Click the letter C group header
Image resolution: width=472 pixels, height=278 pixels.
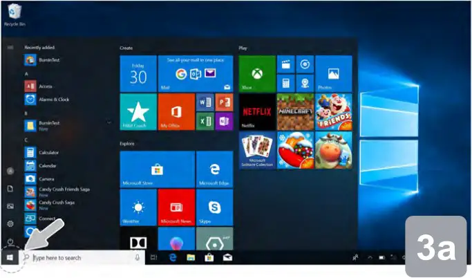click(26, 140)
